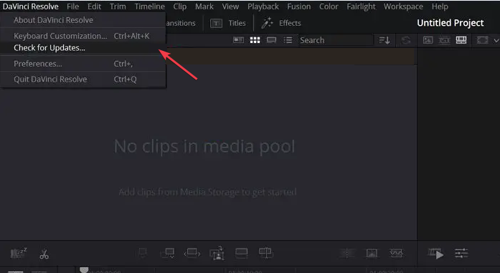
Task: Open the Timeline menu
Action: coord(149,6)
